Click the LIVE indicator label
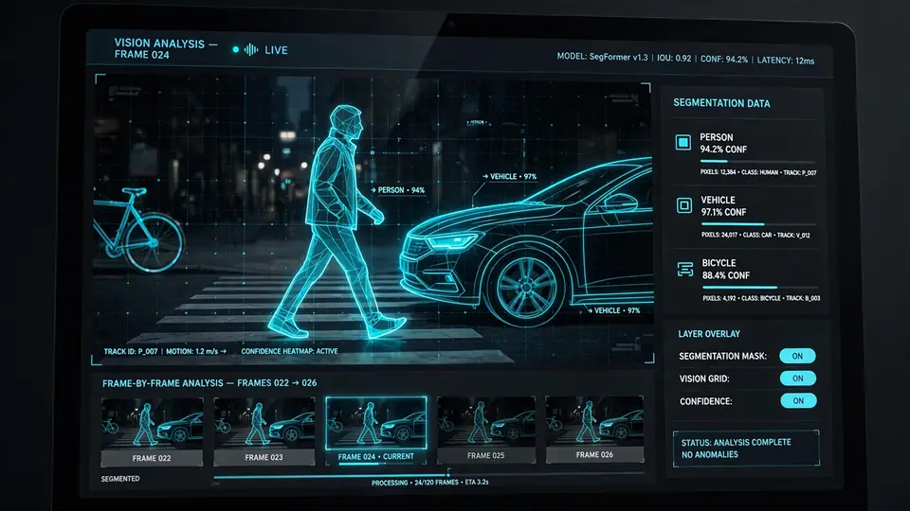The image size is (910, 511). (x=276, y=50)
